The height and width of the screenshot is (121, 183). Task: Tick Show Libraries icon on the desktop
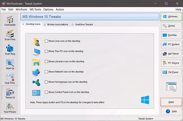46,62
